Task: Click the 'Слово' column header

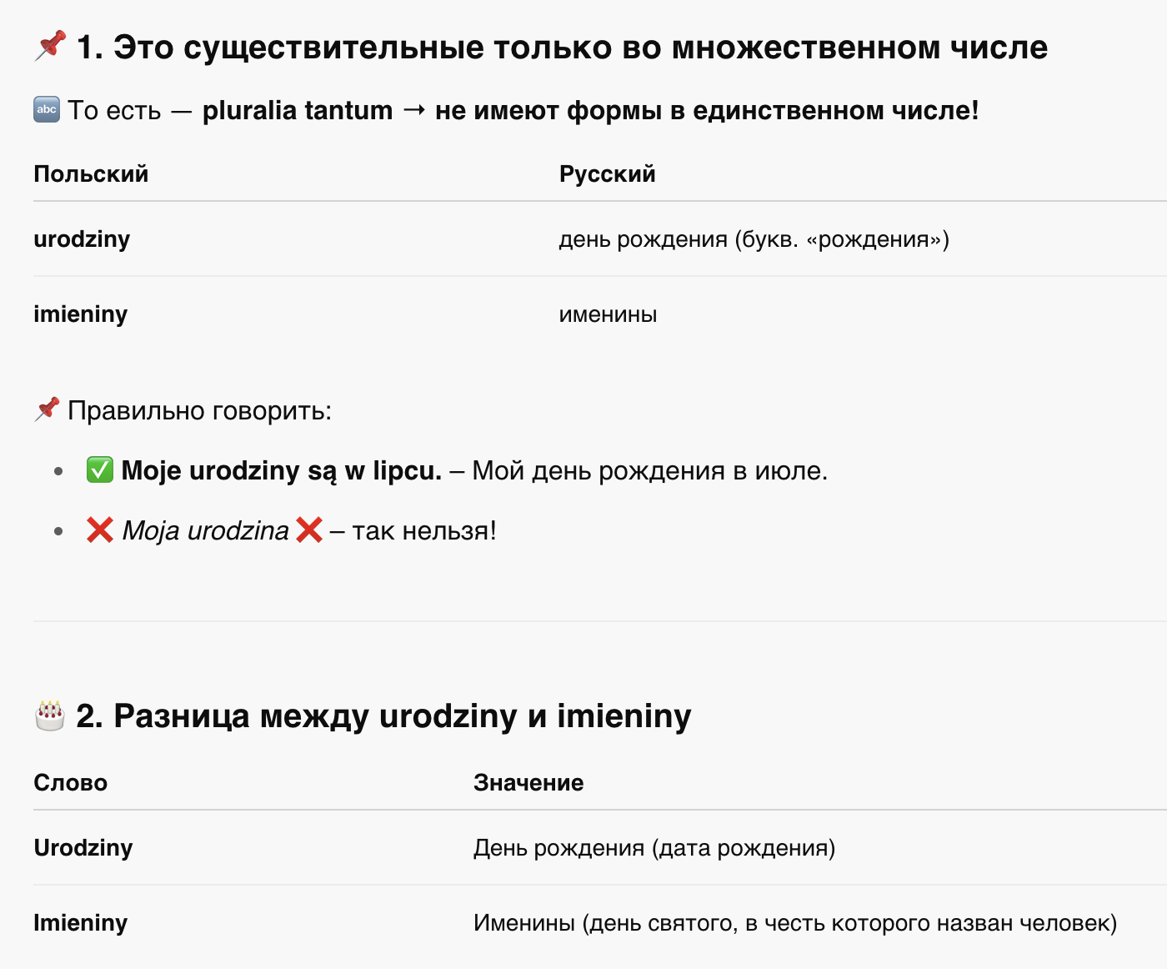Action: tap(71, 782)
